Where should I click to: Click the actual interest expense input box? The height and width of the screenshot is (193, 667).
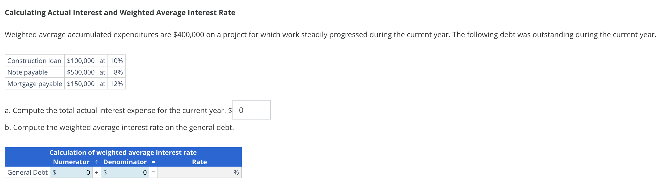(x=251, y=110)
